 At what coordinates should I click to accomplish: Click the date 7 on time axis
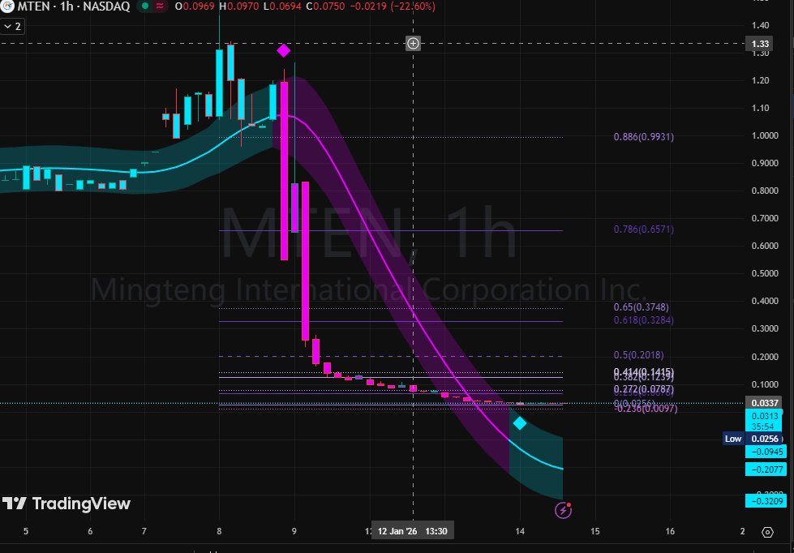click(x=144, y=531)
